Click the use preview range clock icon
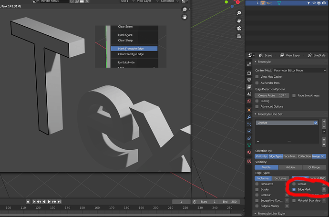Viewport: 329px width, 217px height. pyautogui.click(x=195, y=202)
